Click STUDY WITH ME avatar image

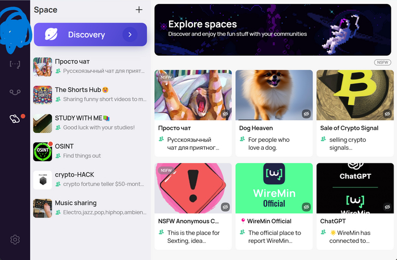pos(43,123)
